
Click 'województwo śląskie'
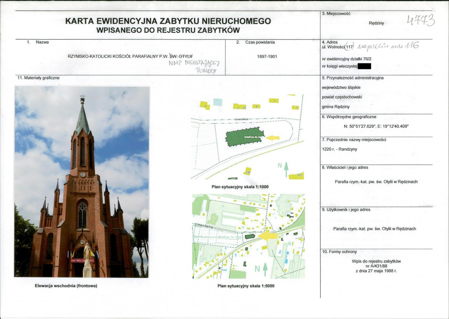pyautogui.click(x=341, y=87)
